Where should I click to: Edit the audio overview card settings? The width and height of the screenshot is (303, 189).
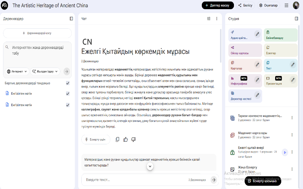coord(257,34)
